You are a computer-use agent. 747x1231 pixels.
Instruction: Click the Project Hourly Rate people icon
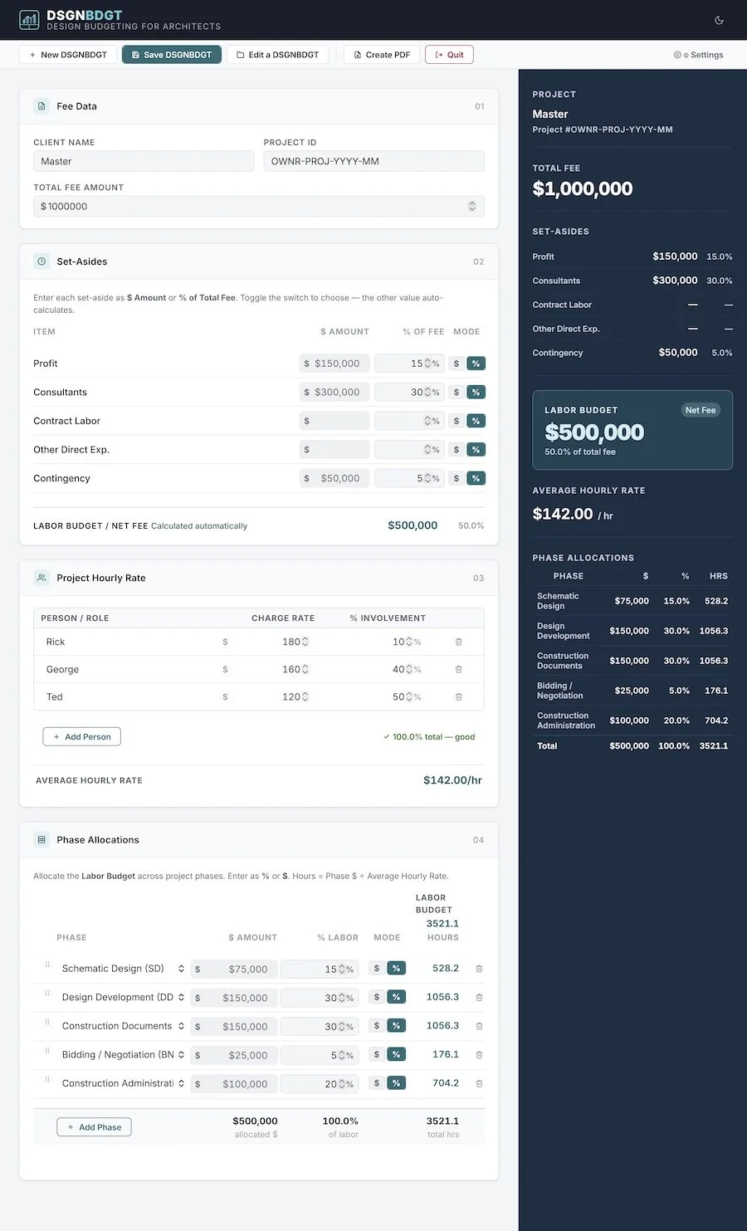[41, 578]
